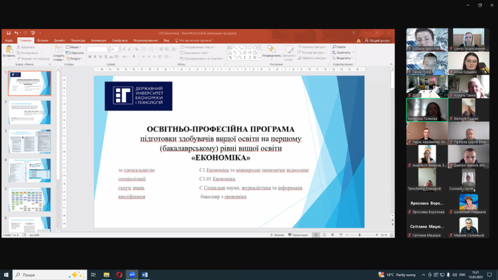Open File Explorer from the taskbar
Image resolution: width=498 pixels, height=280 pixels.
(x=106, y=275)
